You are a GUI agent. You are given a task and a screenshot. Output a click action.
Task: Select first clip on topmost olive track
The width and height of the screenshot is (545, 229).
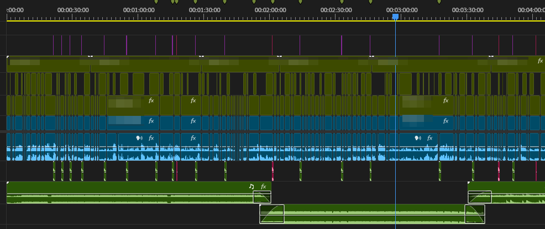[x=48, y=64]
